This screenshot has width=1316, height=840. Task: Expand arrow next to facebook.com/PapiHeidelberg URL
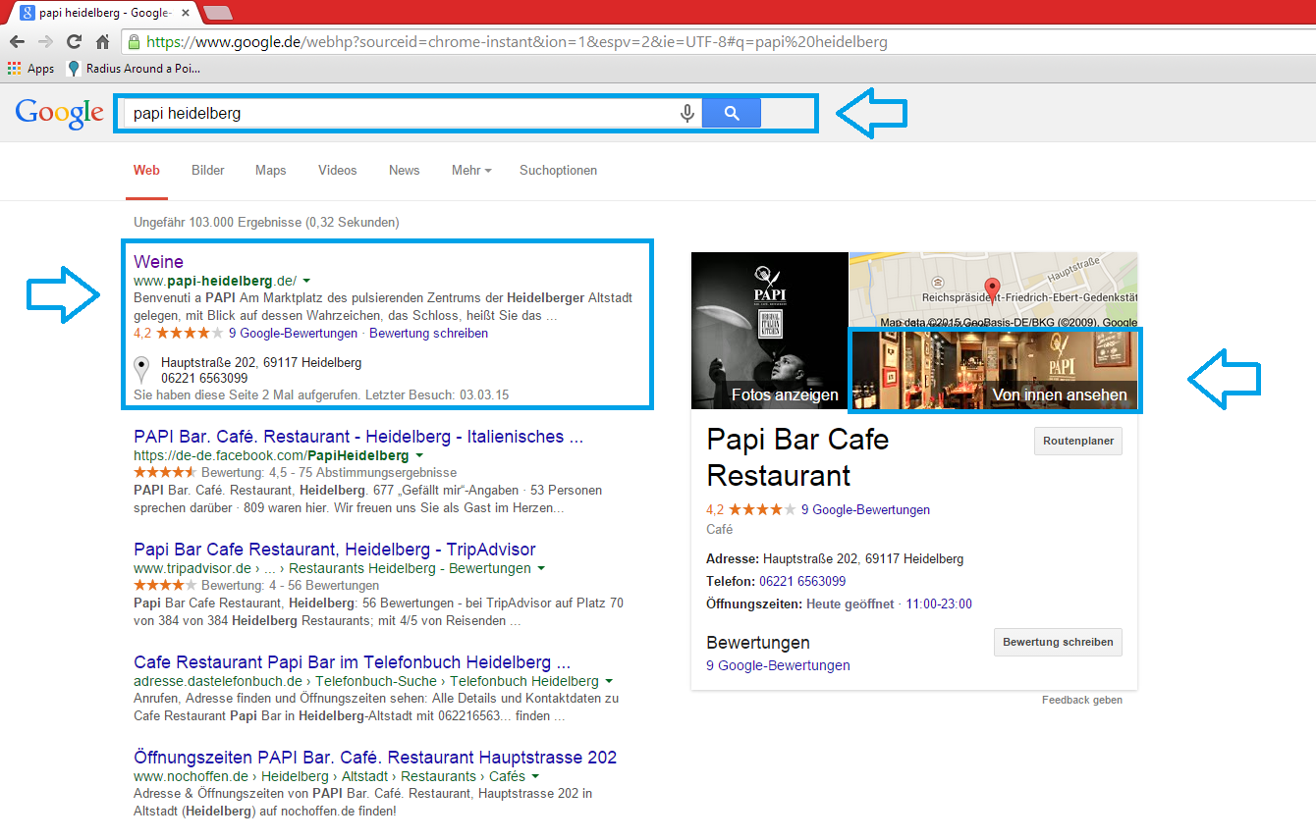(420, 456)
